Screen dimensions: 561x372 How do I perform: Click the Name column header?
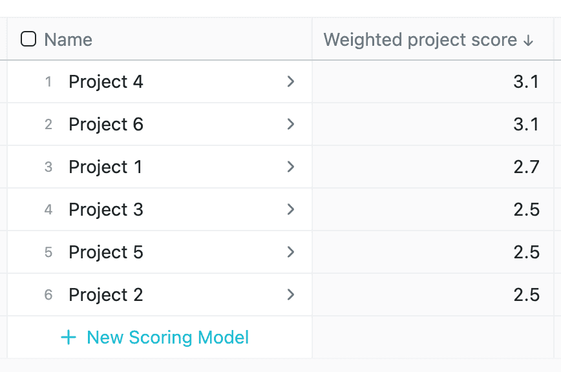[x=68, y=39]
